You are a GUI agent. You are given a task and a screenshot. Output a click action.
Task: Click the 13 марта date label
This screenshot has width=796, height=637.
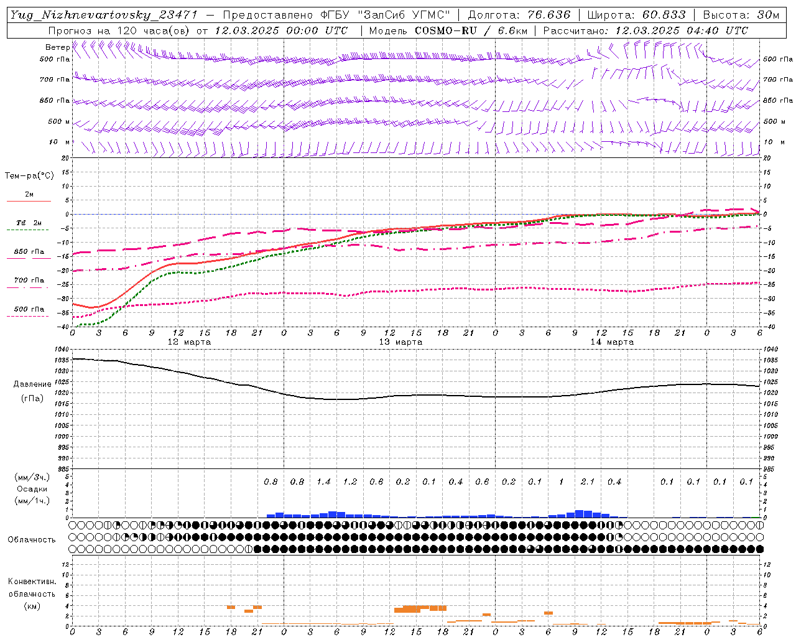(x=400, y=342)
